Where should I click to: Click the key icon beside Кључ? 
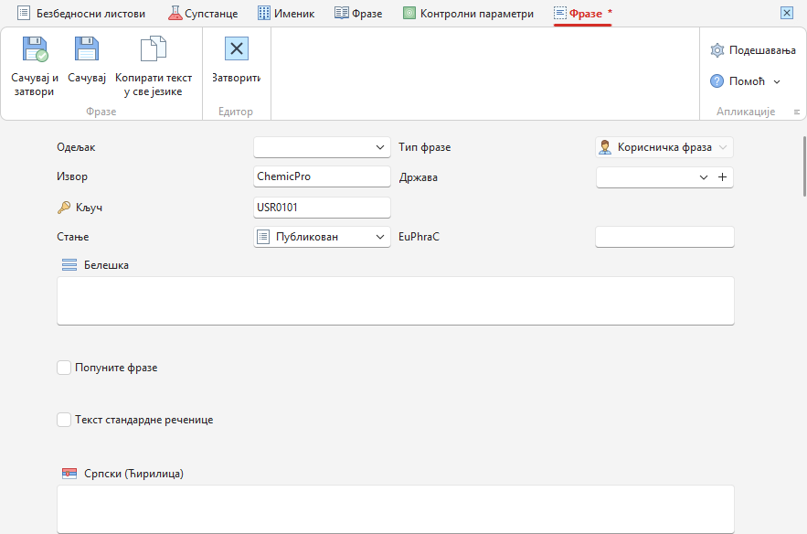tap(64, 208)
